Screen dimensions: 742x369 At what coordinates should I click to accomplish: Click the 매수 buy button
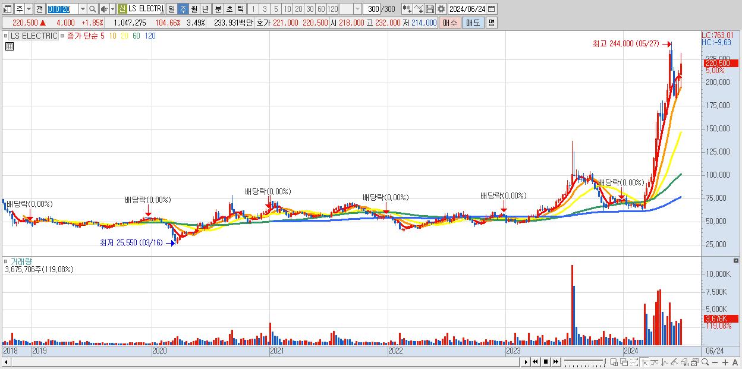450,23
